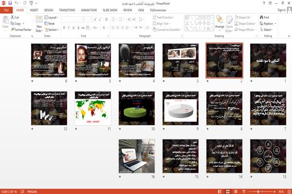Toggle Italic formatting
Viewport: 292px width, 194px height.
click(x=69, y=28)
